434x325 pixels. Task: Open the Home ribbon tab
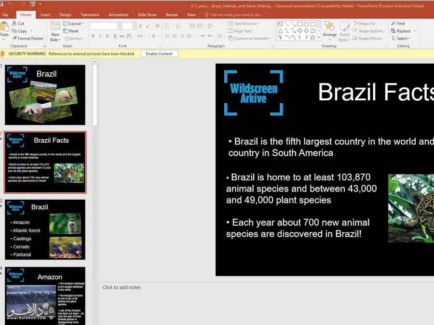26,14
